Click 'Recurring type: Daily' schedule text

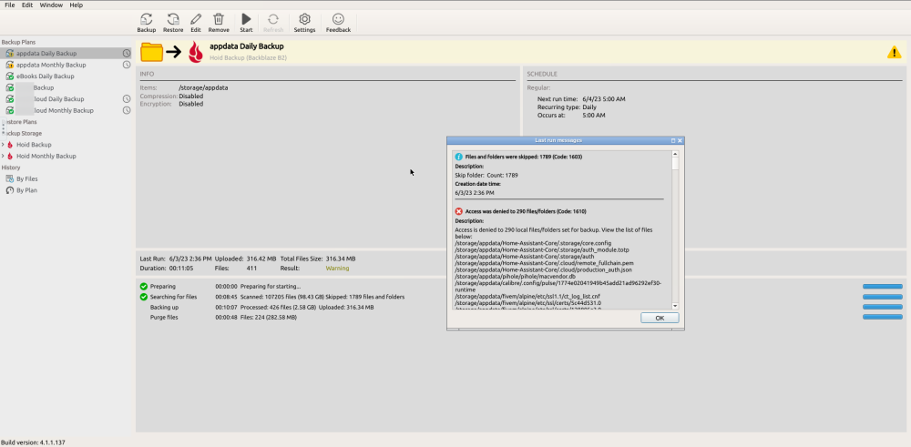567,107
